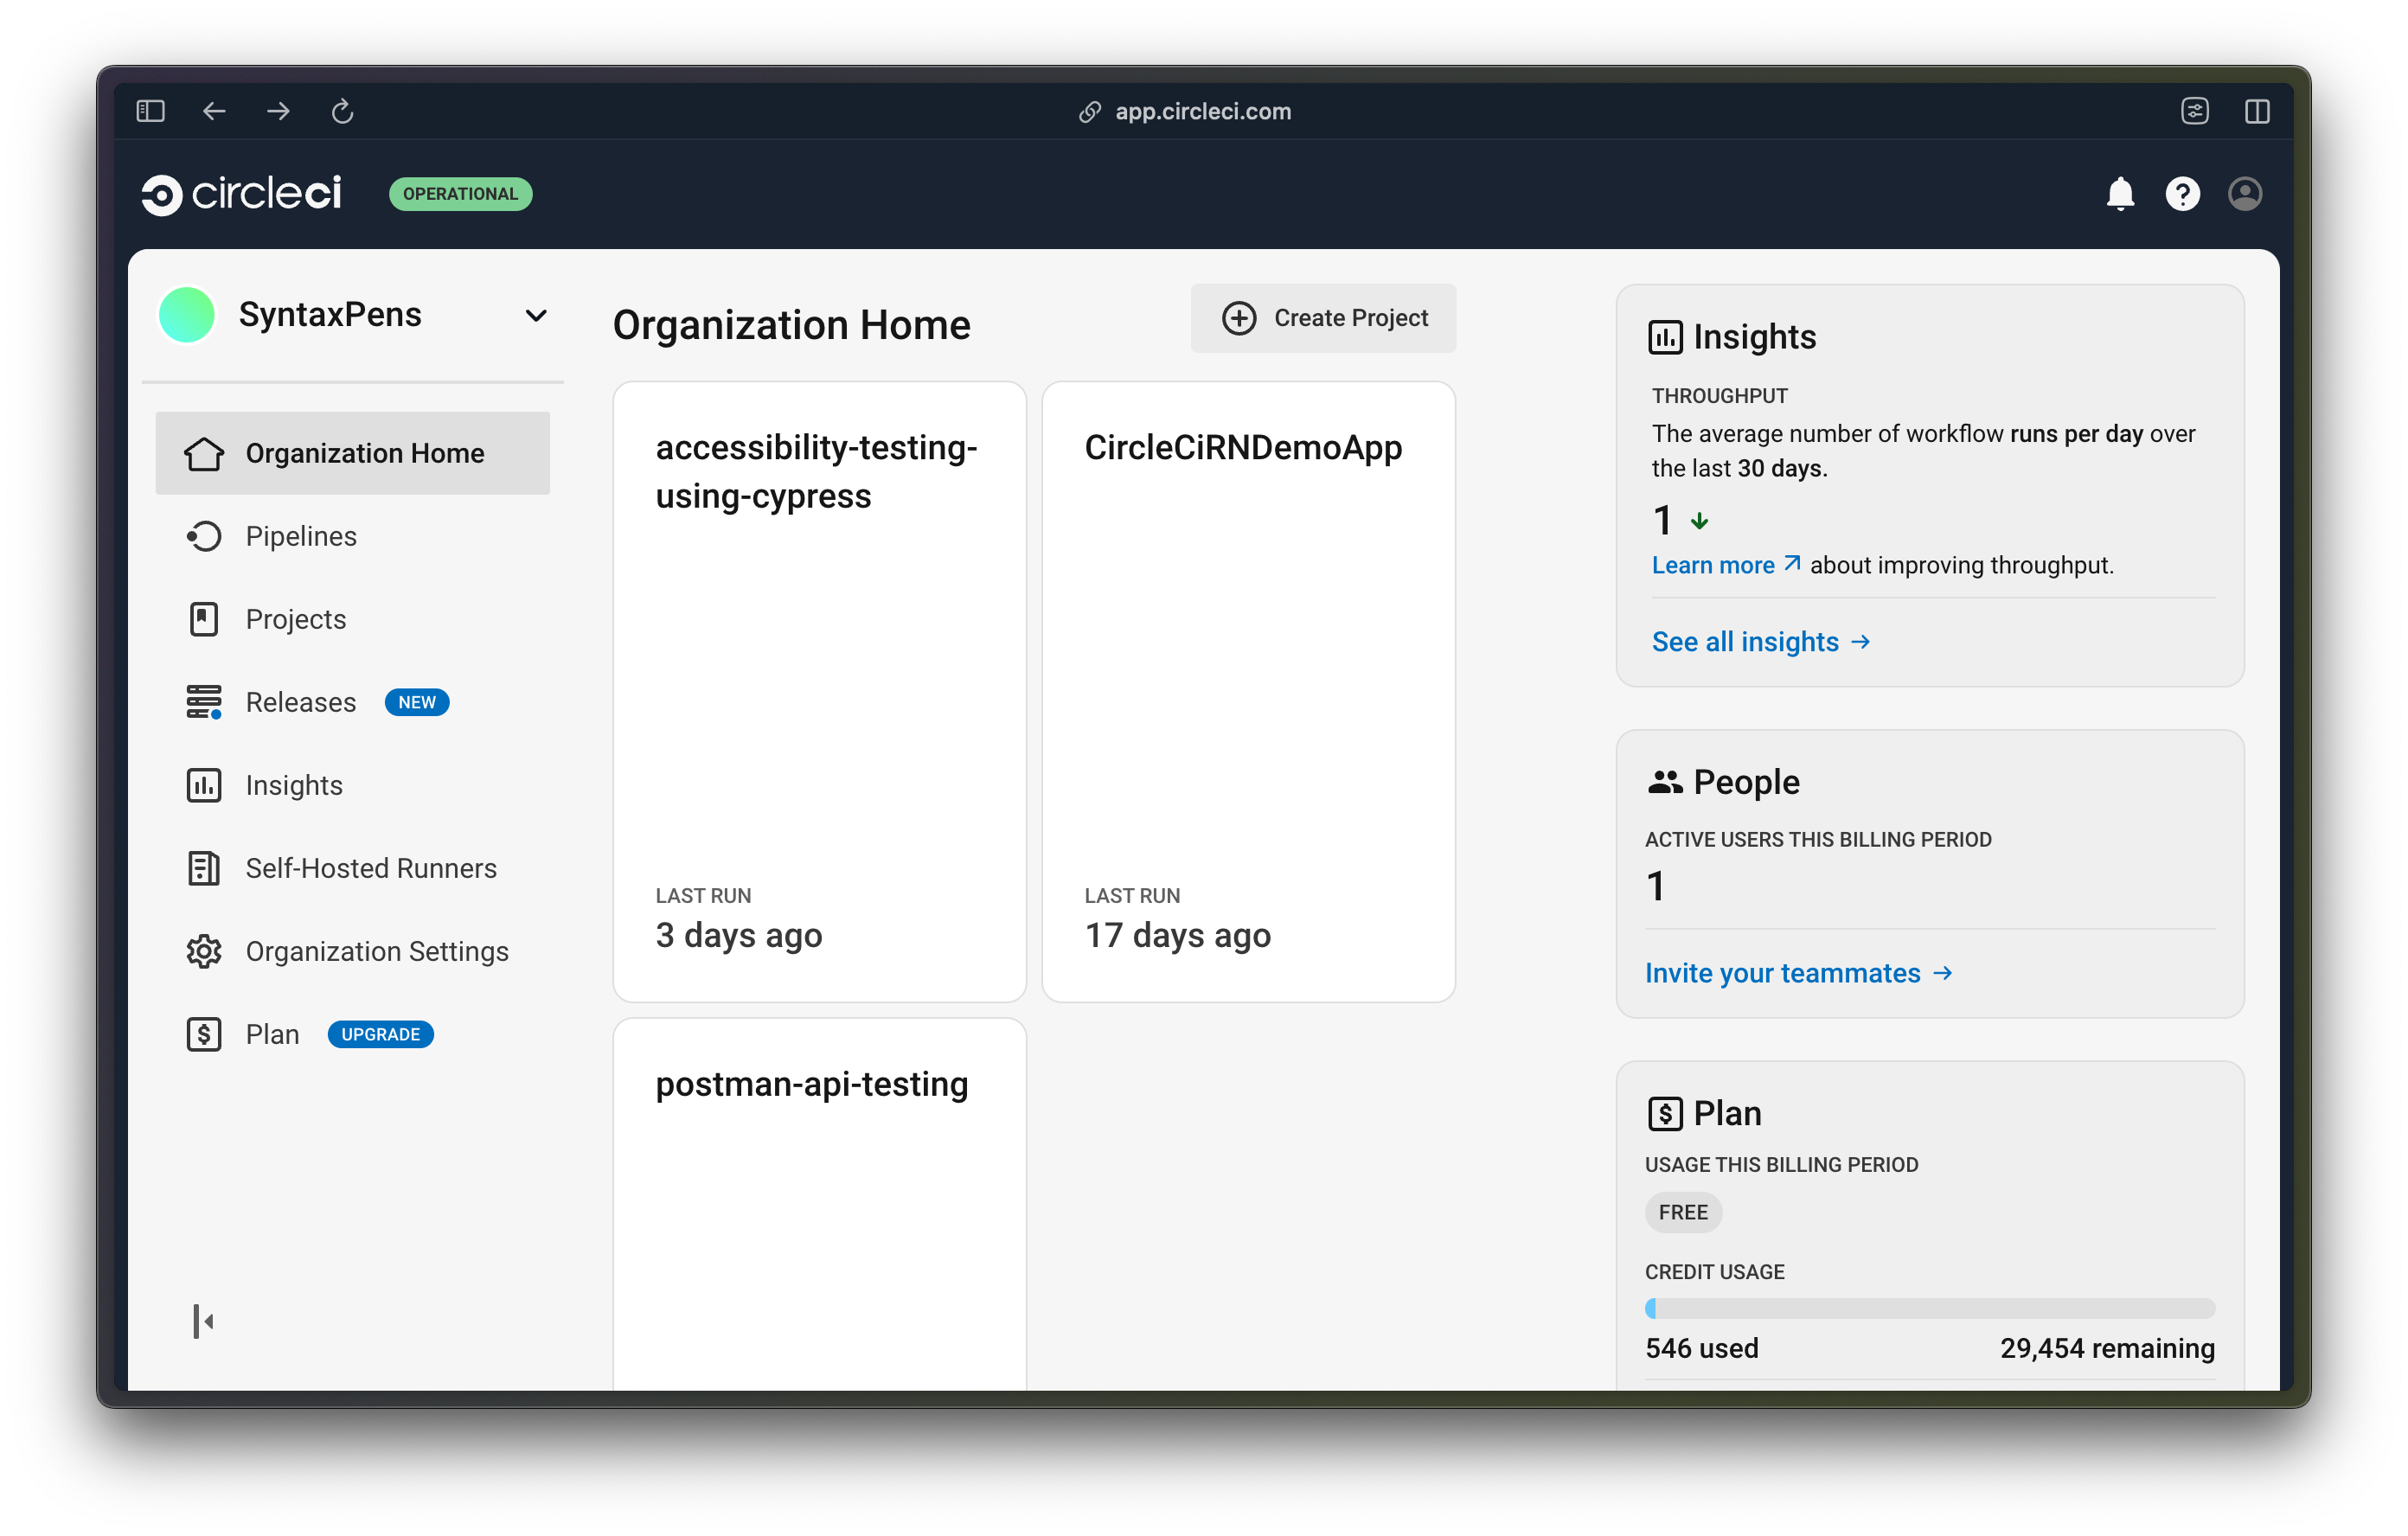This screenshot has width=2408, height=1536.
Task: Click the browser tab settings icon next to split view
Action: click(x=2194, y=111)
